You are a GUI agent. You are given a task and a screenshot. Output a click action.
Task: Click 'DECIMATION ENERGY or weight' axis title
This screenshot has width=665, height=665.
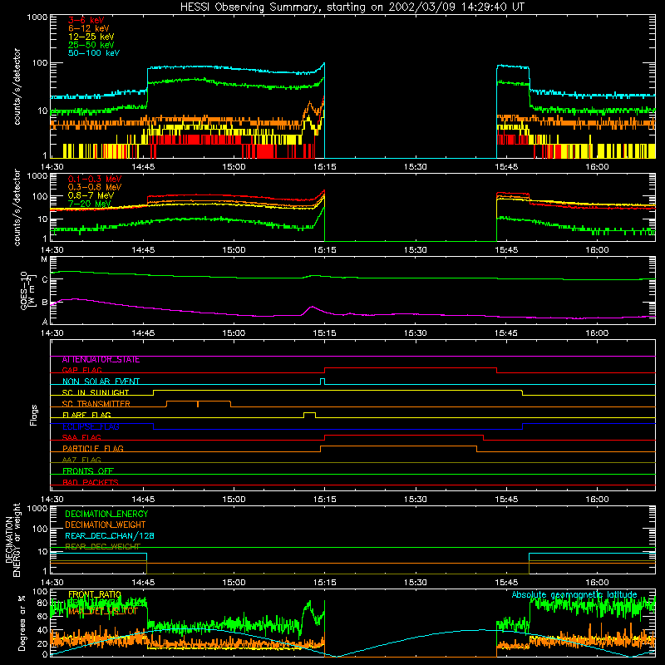(x=12, y=539)
